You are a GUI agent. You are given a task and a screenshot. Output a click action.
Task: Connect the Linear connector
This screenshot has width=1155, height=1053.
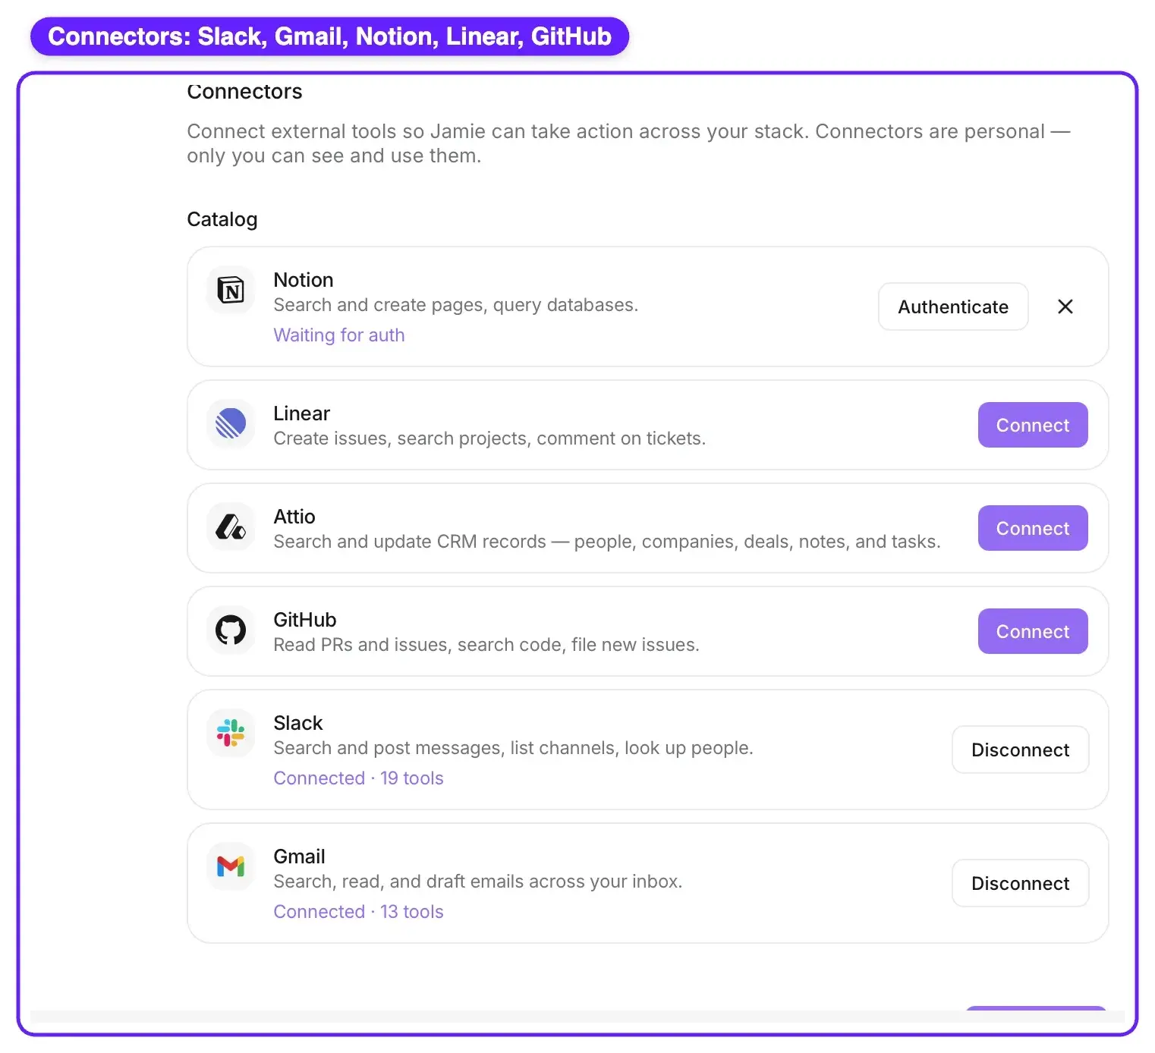(1033, 425)
